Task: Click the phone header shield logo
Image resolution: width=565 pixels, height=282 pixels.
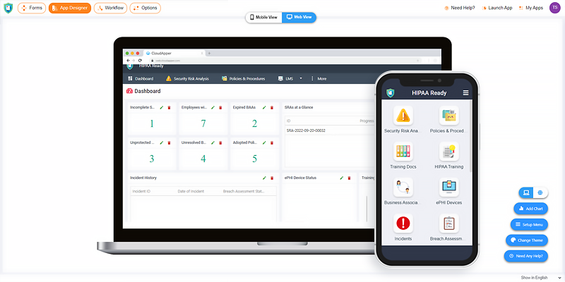Action: point(391,93)
